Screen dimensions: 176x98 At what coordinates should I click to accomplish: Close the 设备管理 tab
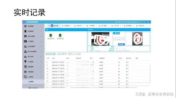point(71,26)
